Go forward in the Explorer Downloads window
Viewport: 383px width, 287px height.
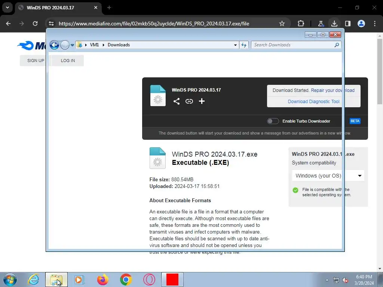[65, 45]
